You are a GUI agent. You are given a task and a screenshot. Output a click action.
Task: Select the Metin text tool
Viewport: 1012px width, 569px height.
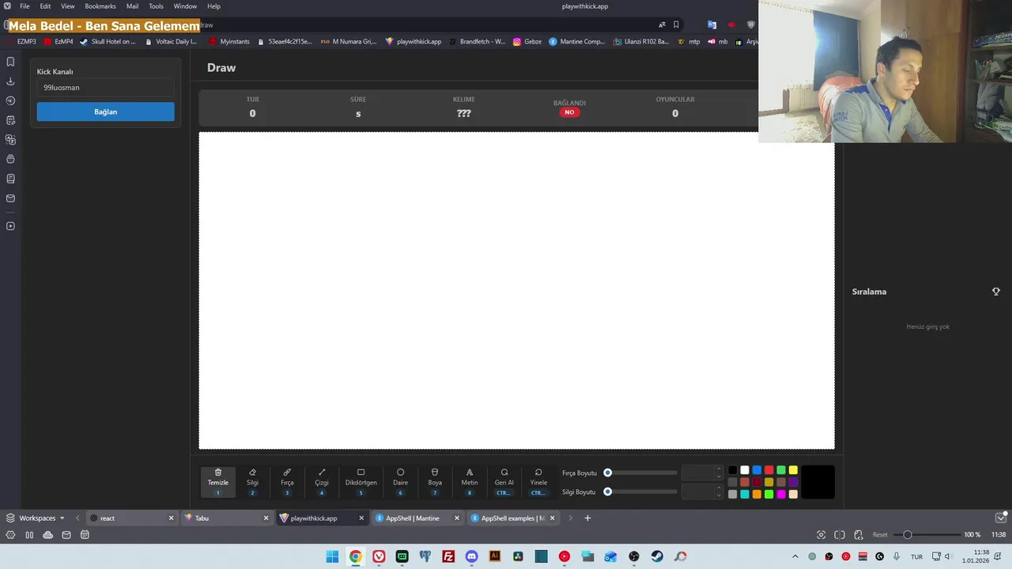point(470,482)
